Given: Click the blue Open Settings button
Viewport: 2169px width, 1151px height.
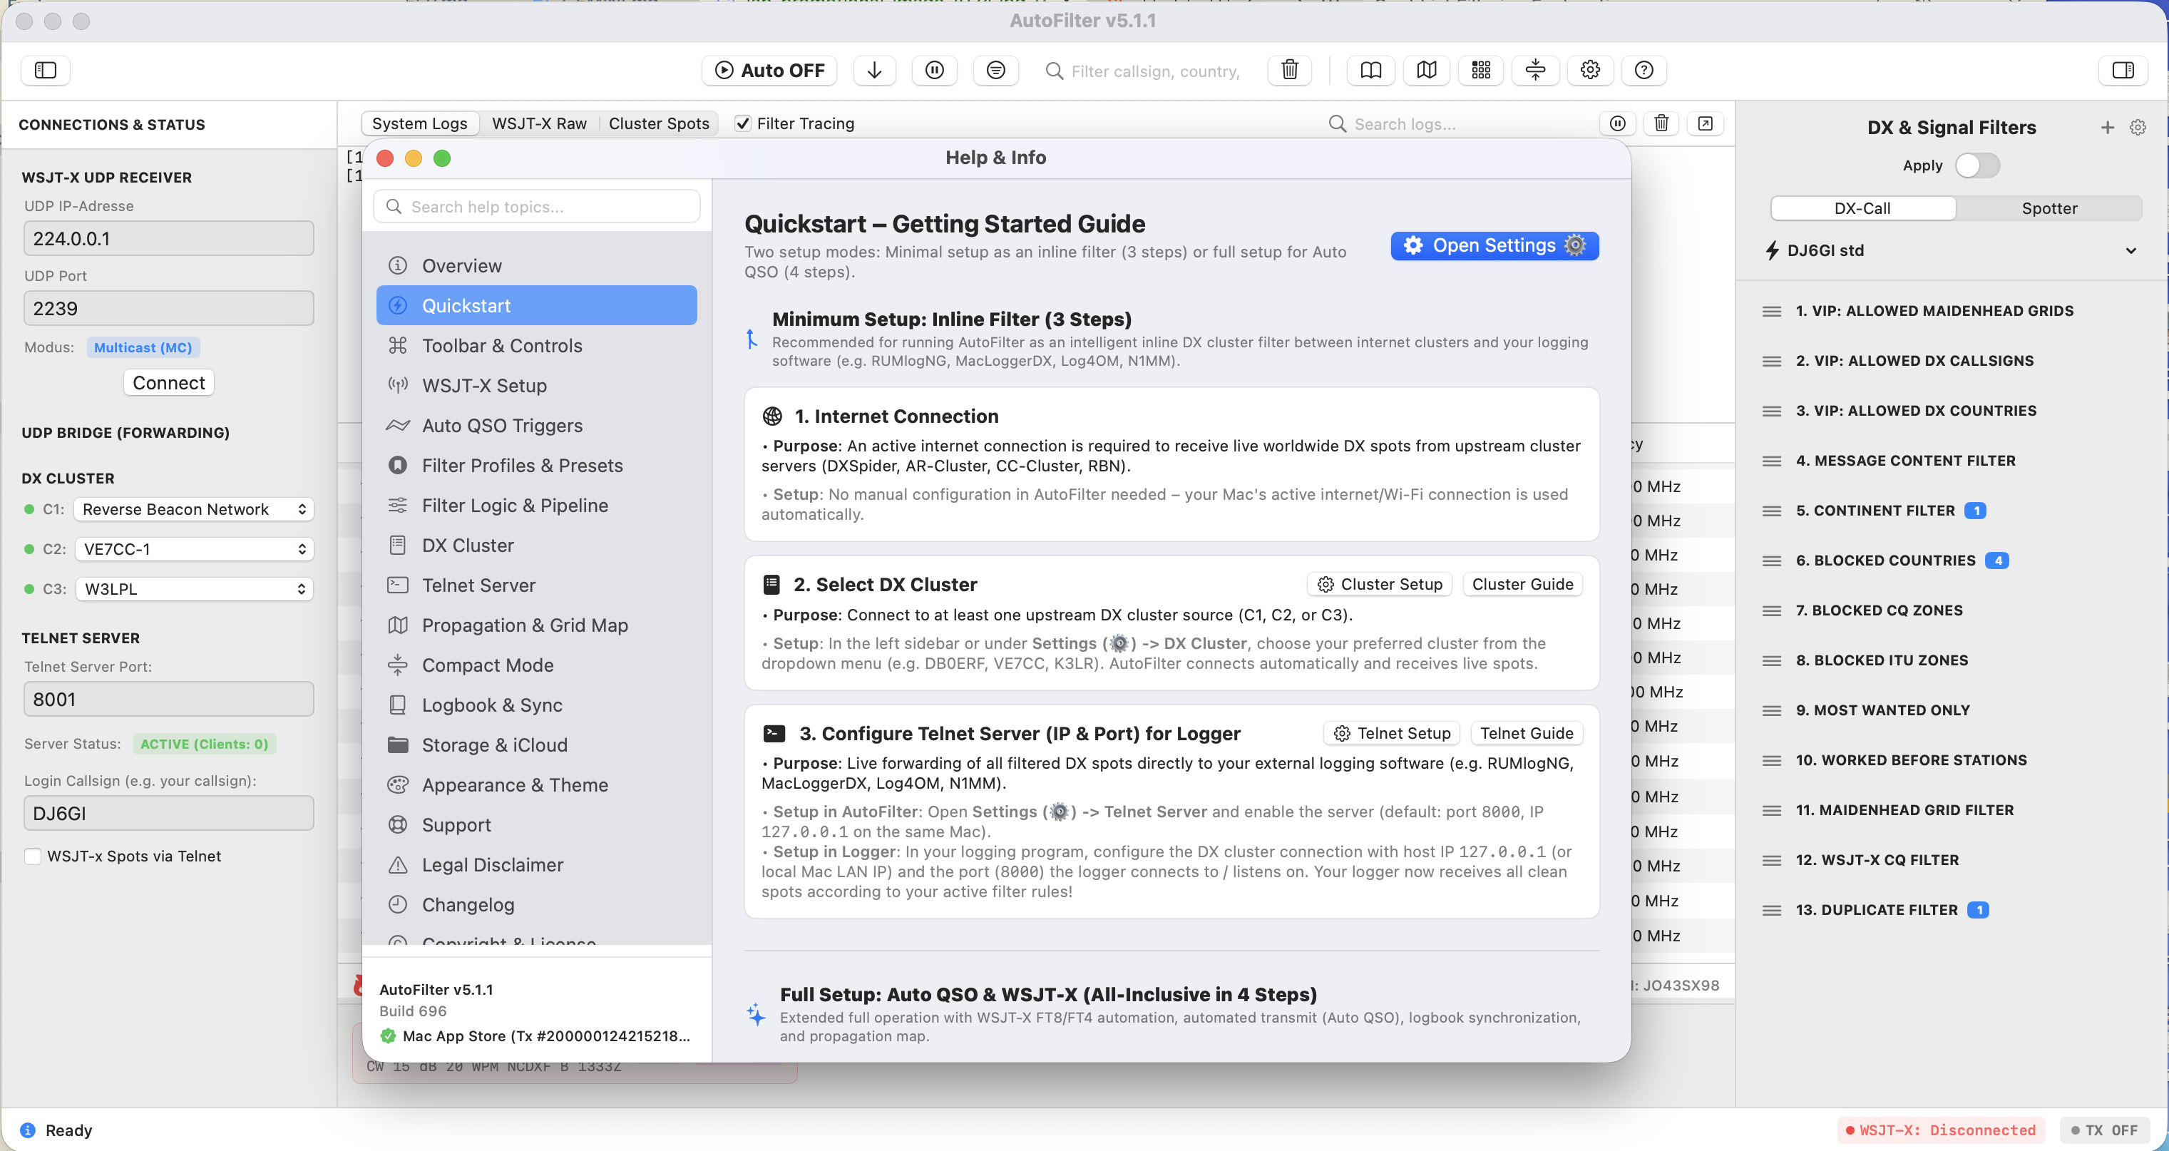Looking at the screenshot, I should pyautogui.click(x=1494, y=245).
